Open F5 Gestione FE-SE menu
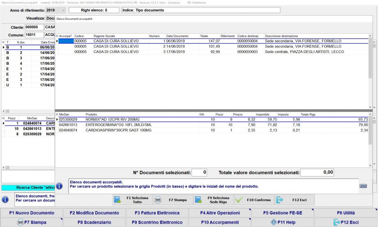 click(283, 213)
